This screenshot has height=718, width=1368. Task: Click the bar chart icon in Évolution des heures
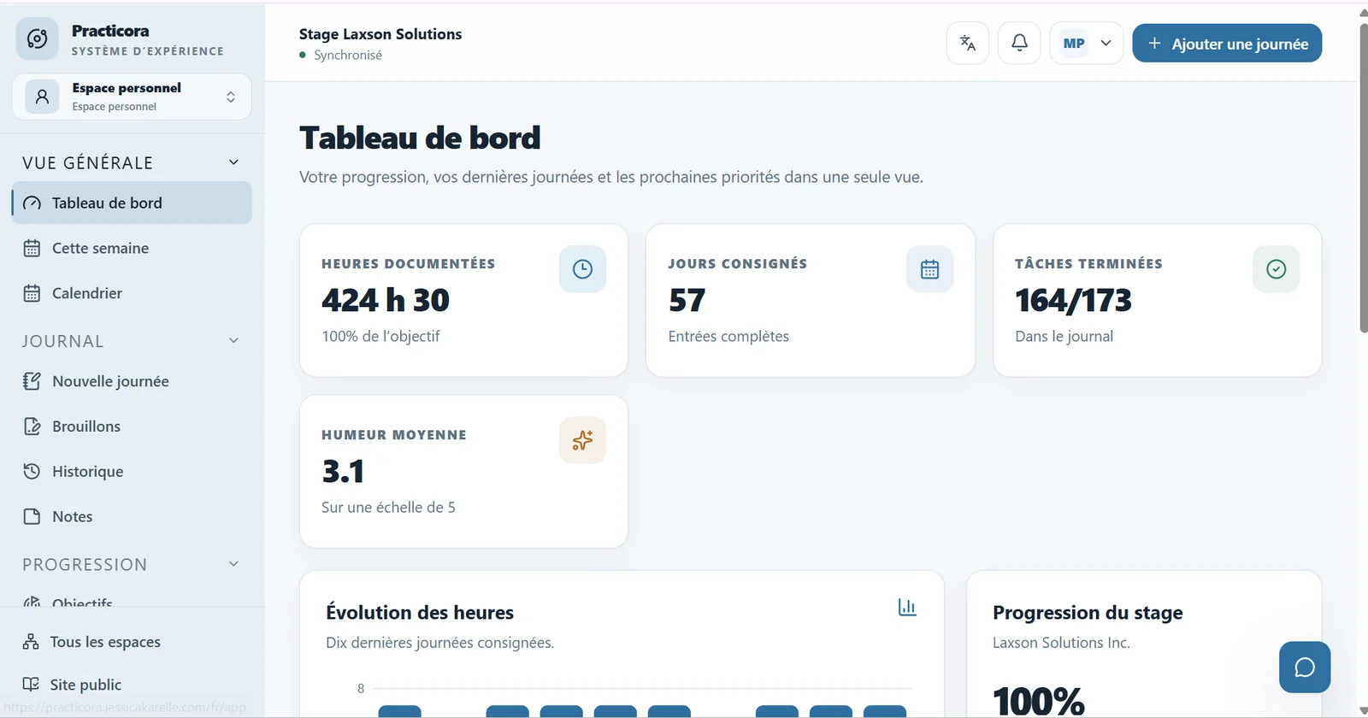(907, 607)
